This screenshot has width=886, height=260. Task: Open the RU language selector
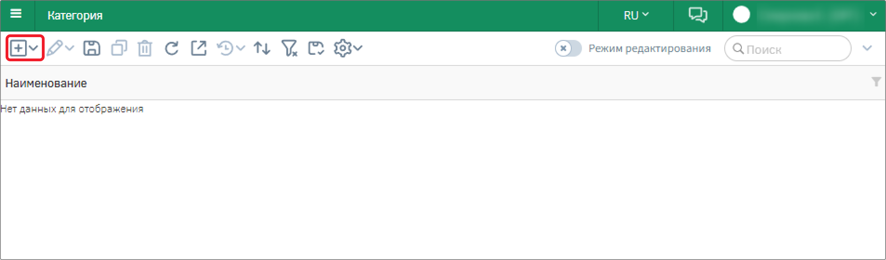[x=635, y=15]
